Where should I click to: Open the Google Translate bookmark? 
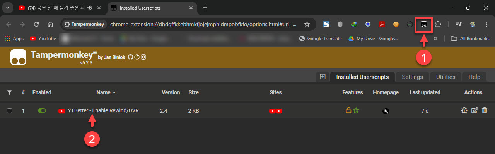click(321, 38)
